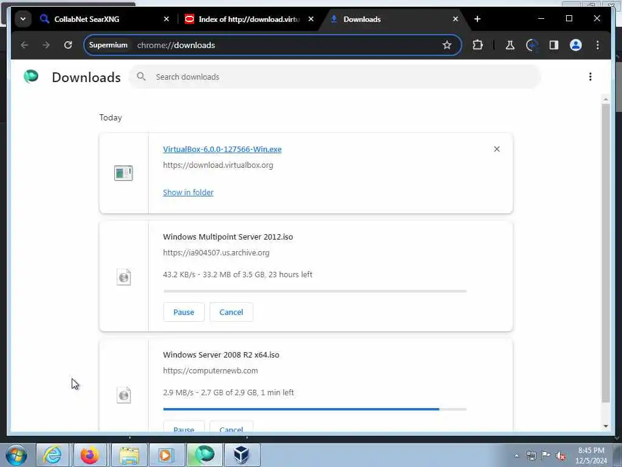Click Show in folder for VirtualBox
Viewport: 622px width, 467px height.
point(188,192)
